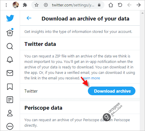Reload the page with refresh icon
The height and width of the screenshot is (131, 145).
click(x=120, y=5)
